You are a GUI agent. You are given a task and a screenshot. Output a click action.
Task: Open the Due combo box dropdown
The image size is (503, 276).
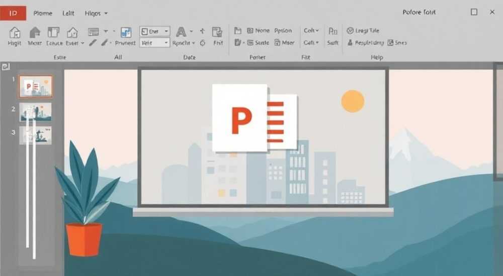click(x=166, y=31)
